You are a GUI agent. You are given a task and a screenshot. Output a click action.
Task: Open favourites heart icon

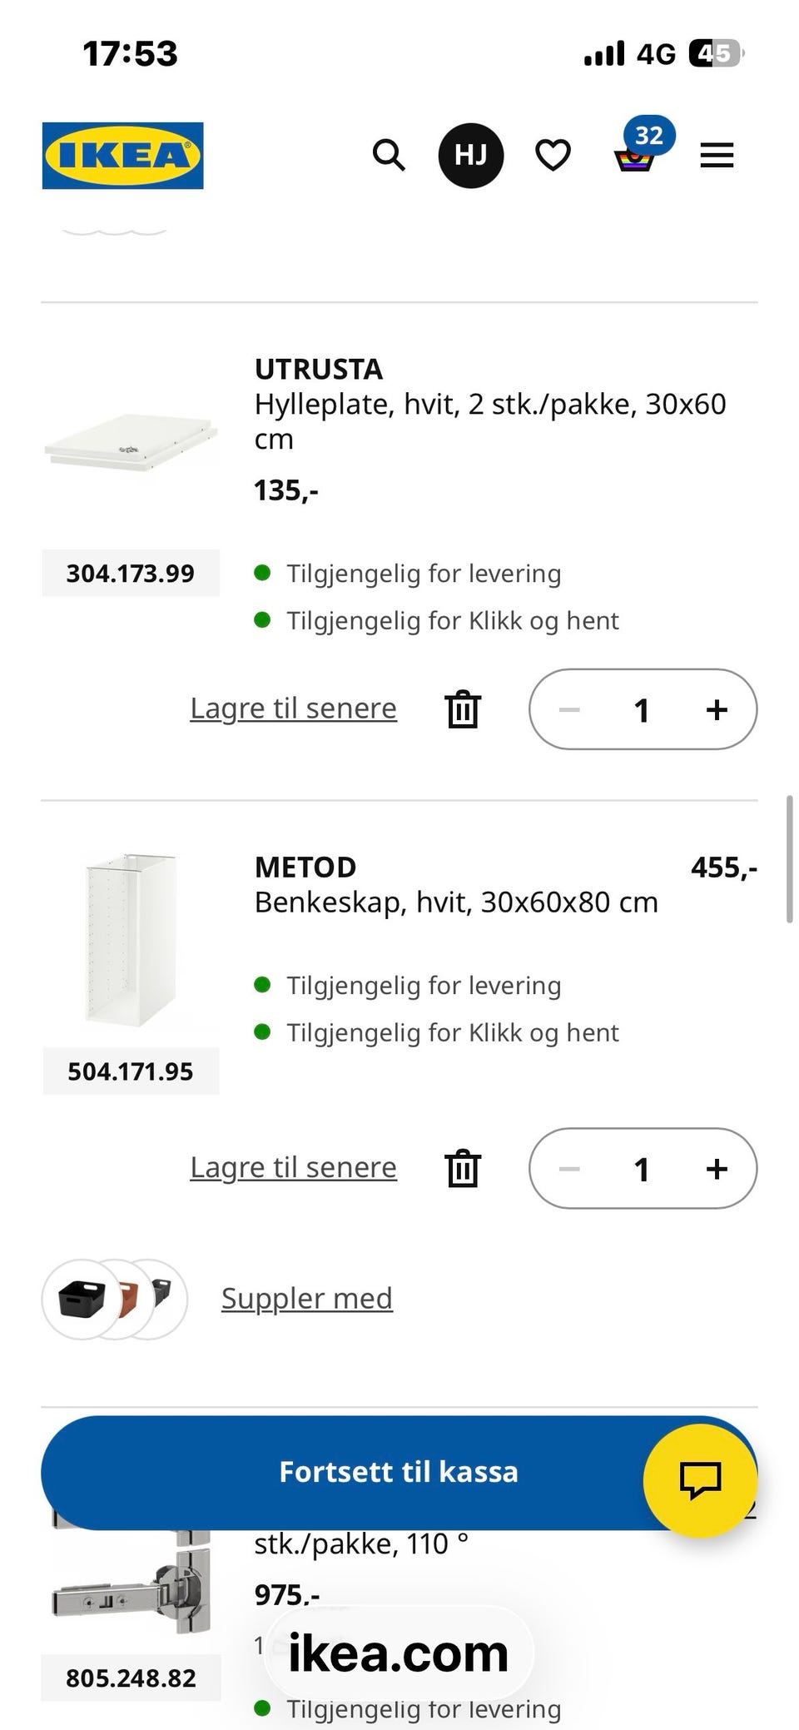click(553, 155)
